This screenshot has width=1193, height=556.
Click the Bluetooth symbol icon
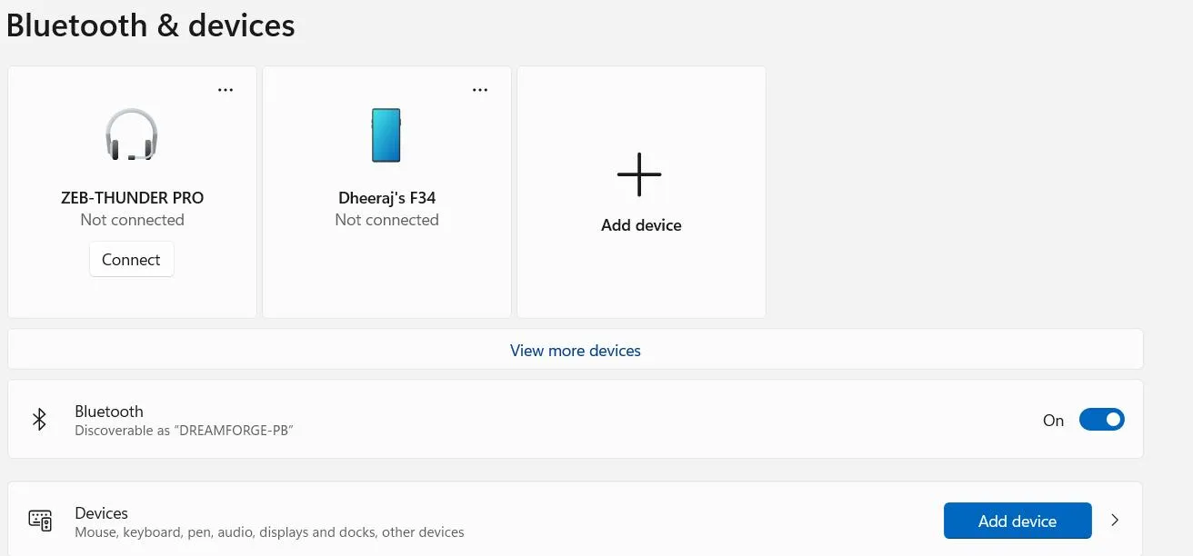click(x=39, y=419)
